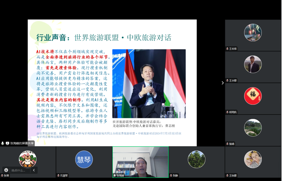Screen dimensions: 282x181
Task: Click the speaker photo in the shared slide
Action: (149, 84)
